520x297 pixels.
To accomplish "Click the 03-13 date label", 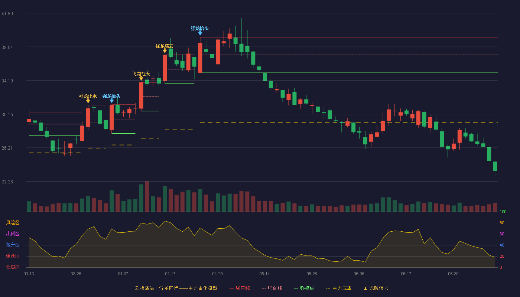I will (29, 274).
